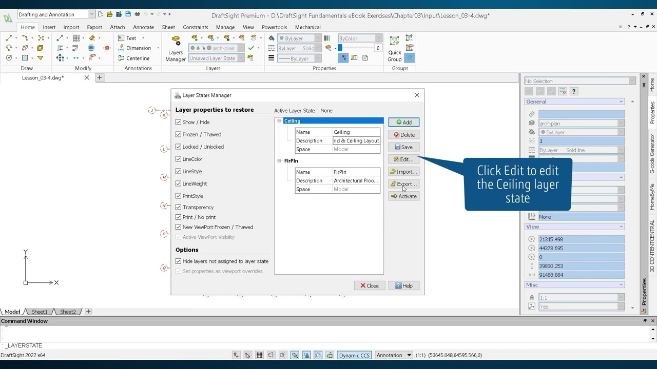Open the Drafting and Annotation workspace dropdown
The image size is (657, 369).
pos(91,14)
